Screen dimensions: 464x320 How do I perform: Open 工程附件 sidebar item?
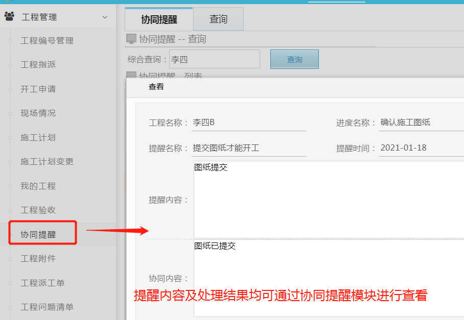click(x=38, y=259)
